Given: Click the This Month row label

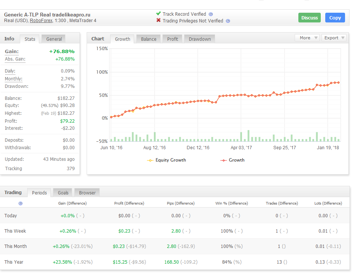Looking at the screenshot, I should pyautogui.click(x=16, y=246).
